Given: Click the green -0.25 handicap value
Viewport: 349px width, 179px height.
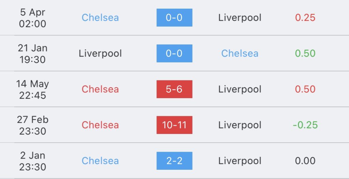Looking at the screenshot, I should [305, 125].
